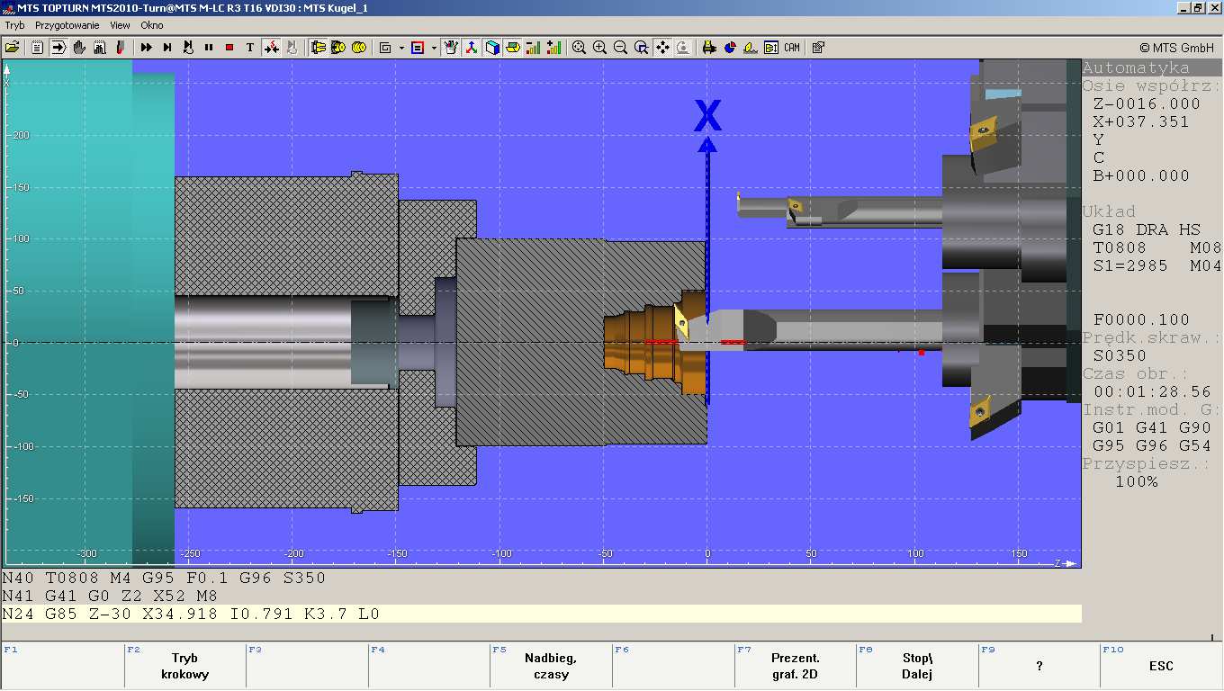Select the zoom window magnifier icon
1224x691 pixels.
click(x=642, y=47)
